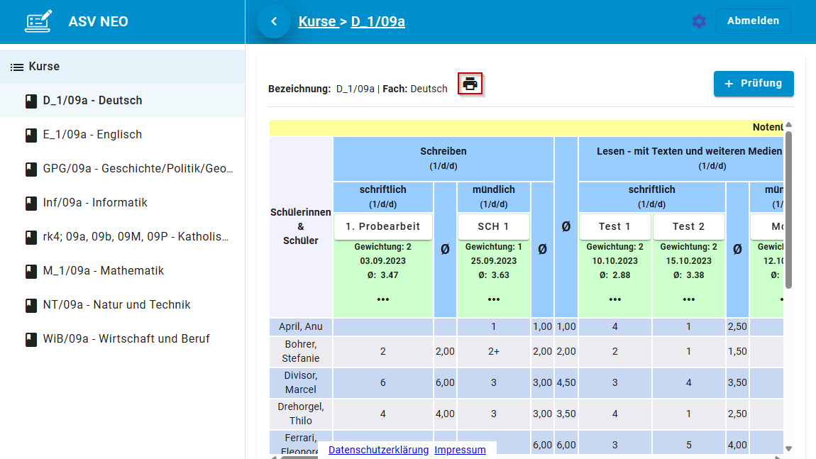Expand details under 1. Probearbeit
This screenshot has width=816, height=459.
[382, 299]
